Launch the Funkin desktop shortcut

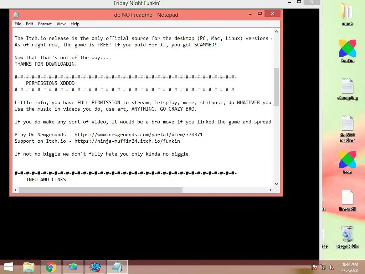point(347,51)
